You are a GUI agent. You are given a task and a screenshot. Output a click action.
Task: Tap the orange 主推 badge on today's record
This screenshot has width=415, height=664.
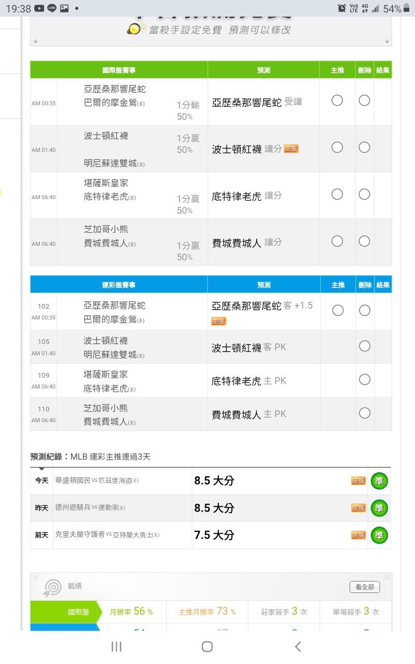(358, 481)
